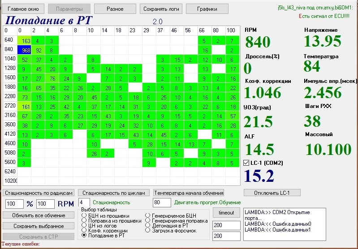This screenshot has width=358, height=249.
Task: Open the Разное tab
Action: pyautogui.click(x=115, y=9)
